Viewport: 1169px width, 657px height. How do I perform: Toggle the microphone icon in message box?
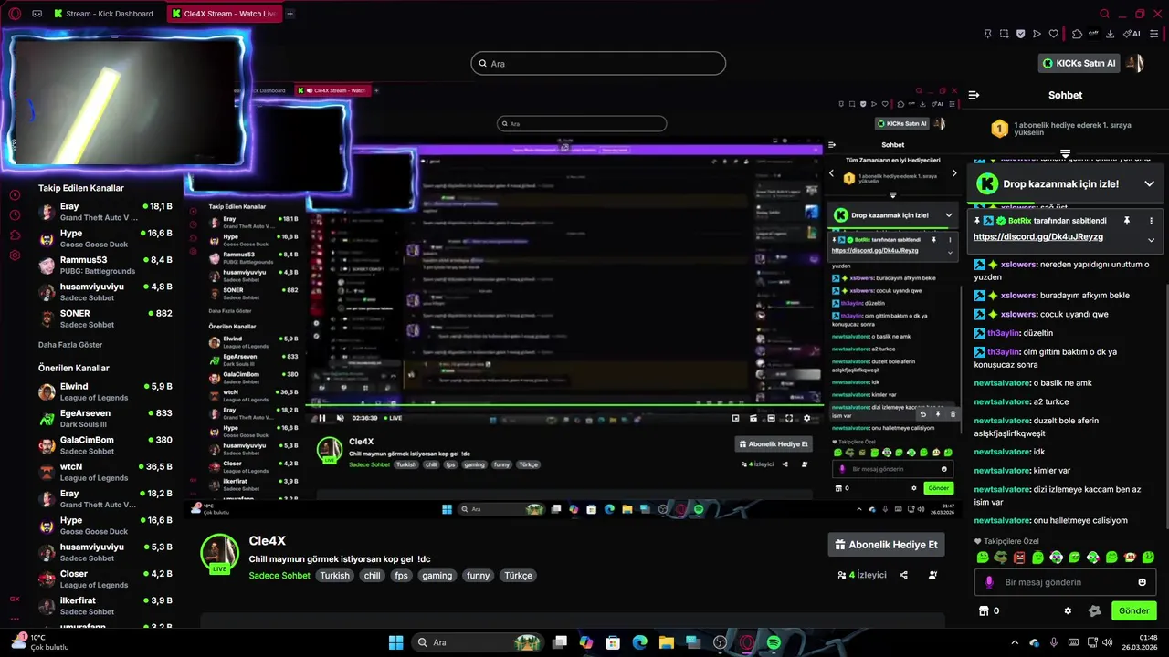point(989,582)
